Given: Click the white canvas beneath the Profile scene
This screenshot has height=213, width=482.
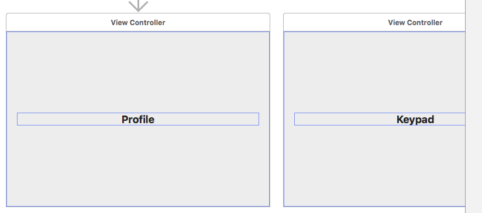Looking at the screenshot, I should (138, 210).
